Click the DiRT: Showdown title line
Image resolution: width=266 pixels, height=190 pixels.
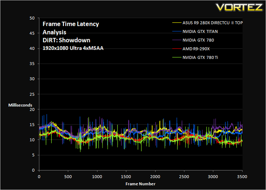(66, 40)
